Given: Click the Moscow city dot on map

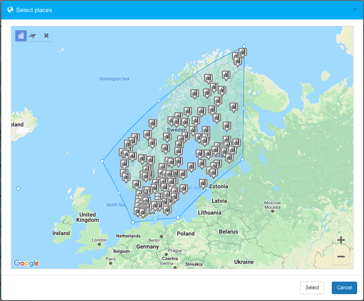Looking at the screenshot, I should click(272, 211).
